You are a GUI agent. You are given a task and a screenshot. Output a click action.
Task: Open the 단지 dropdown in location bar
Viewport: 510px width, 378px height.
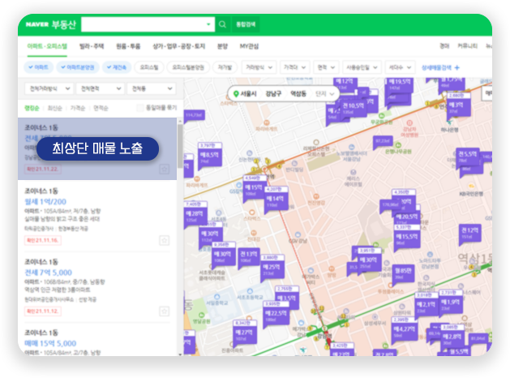point(325,94)
